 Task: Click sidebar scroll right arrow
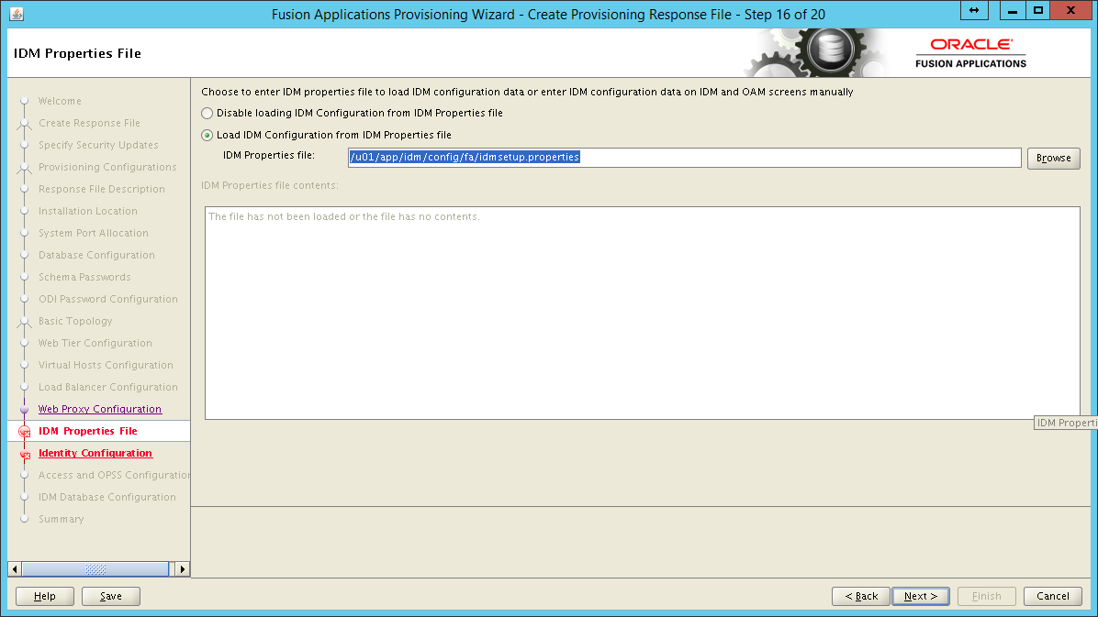point(183,569)
